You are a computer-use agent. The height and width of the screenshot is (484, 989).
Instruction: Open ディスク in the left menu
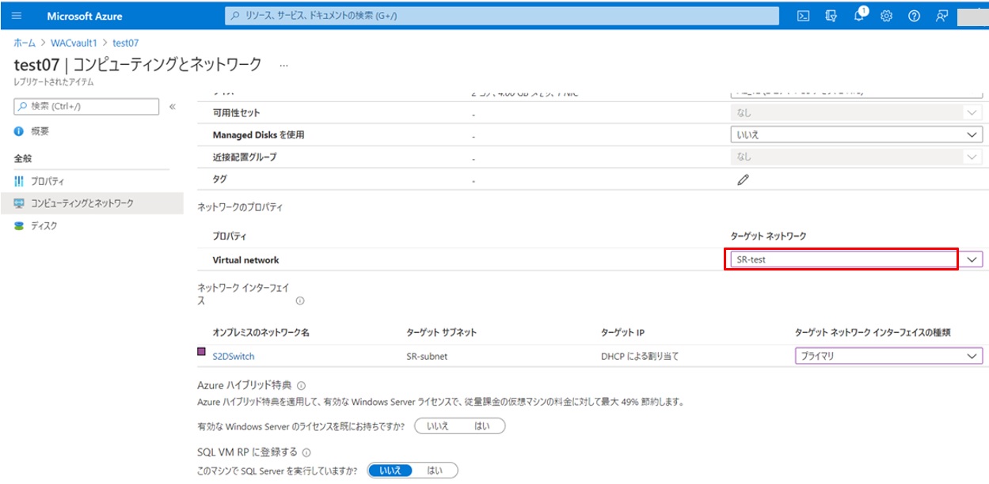(x=44, y=225)
